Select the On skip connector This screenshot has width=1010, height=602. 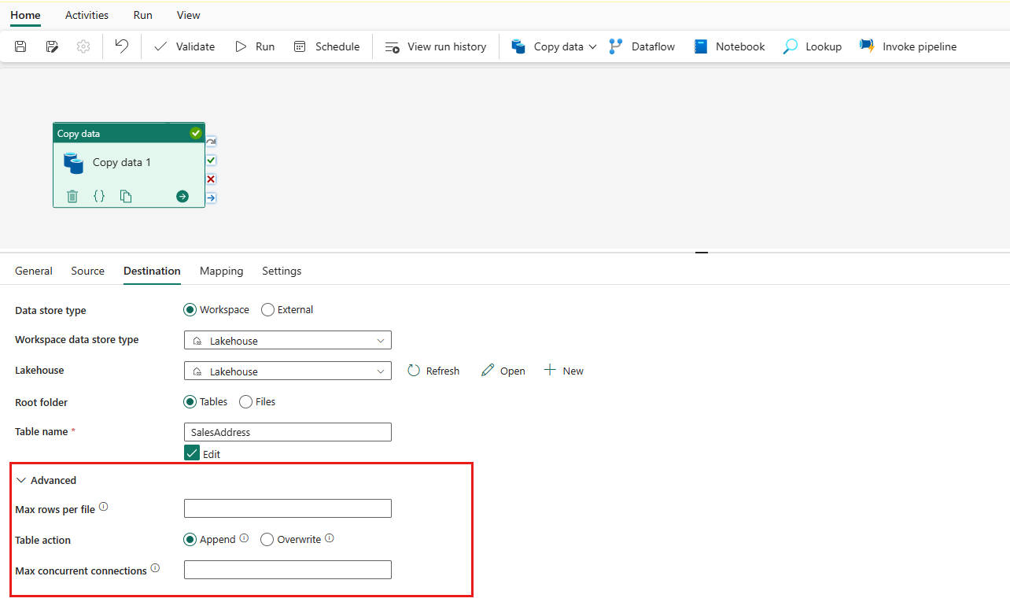(211, 142)
